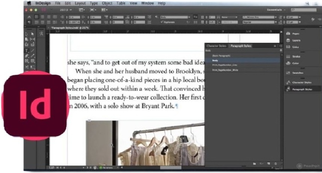Click the new style group folder icon
The image size is (322, 173).
pyautogui.click(x=254, y=164)
